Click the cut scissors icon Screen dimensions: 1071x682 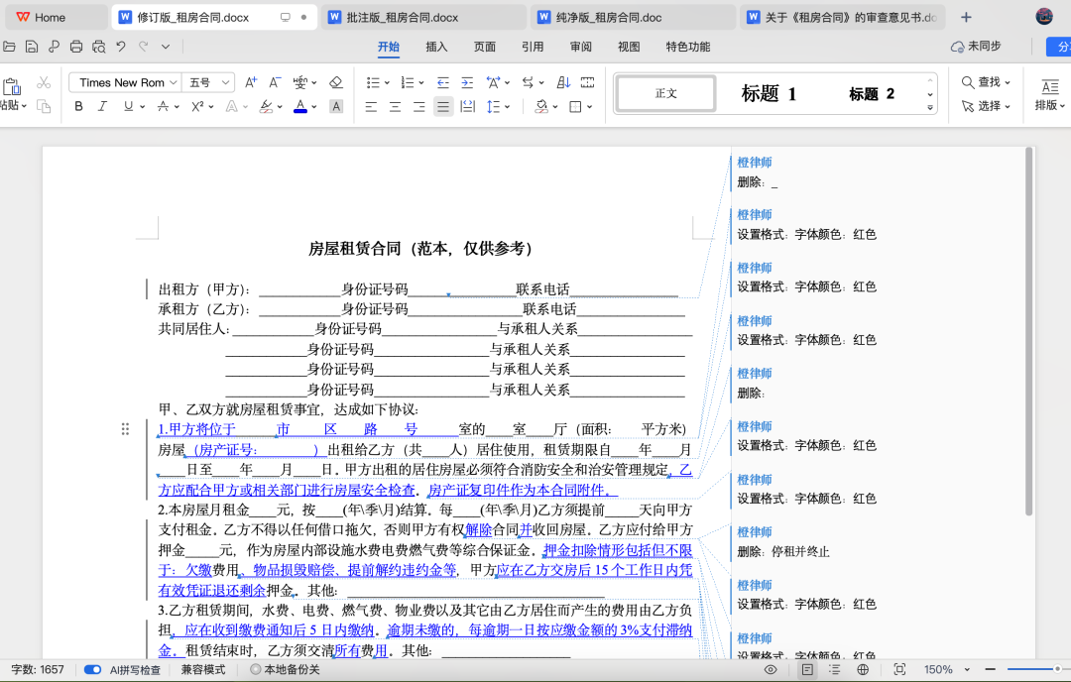click(44, 82)
